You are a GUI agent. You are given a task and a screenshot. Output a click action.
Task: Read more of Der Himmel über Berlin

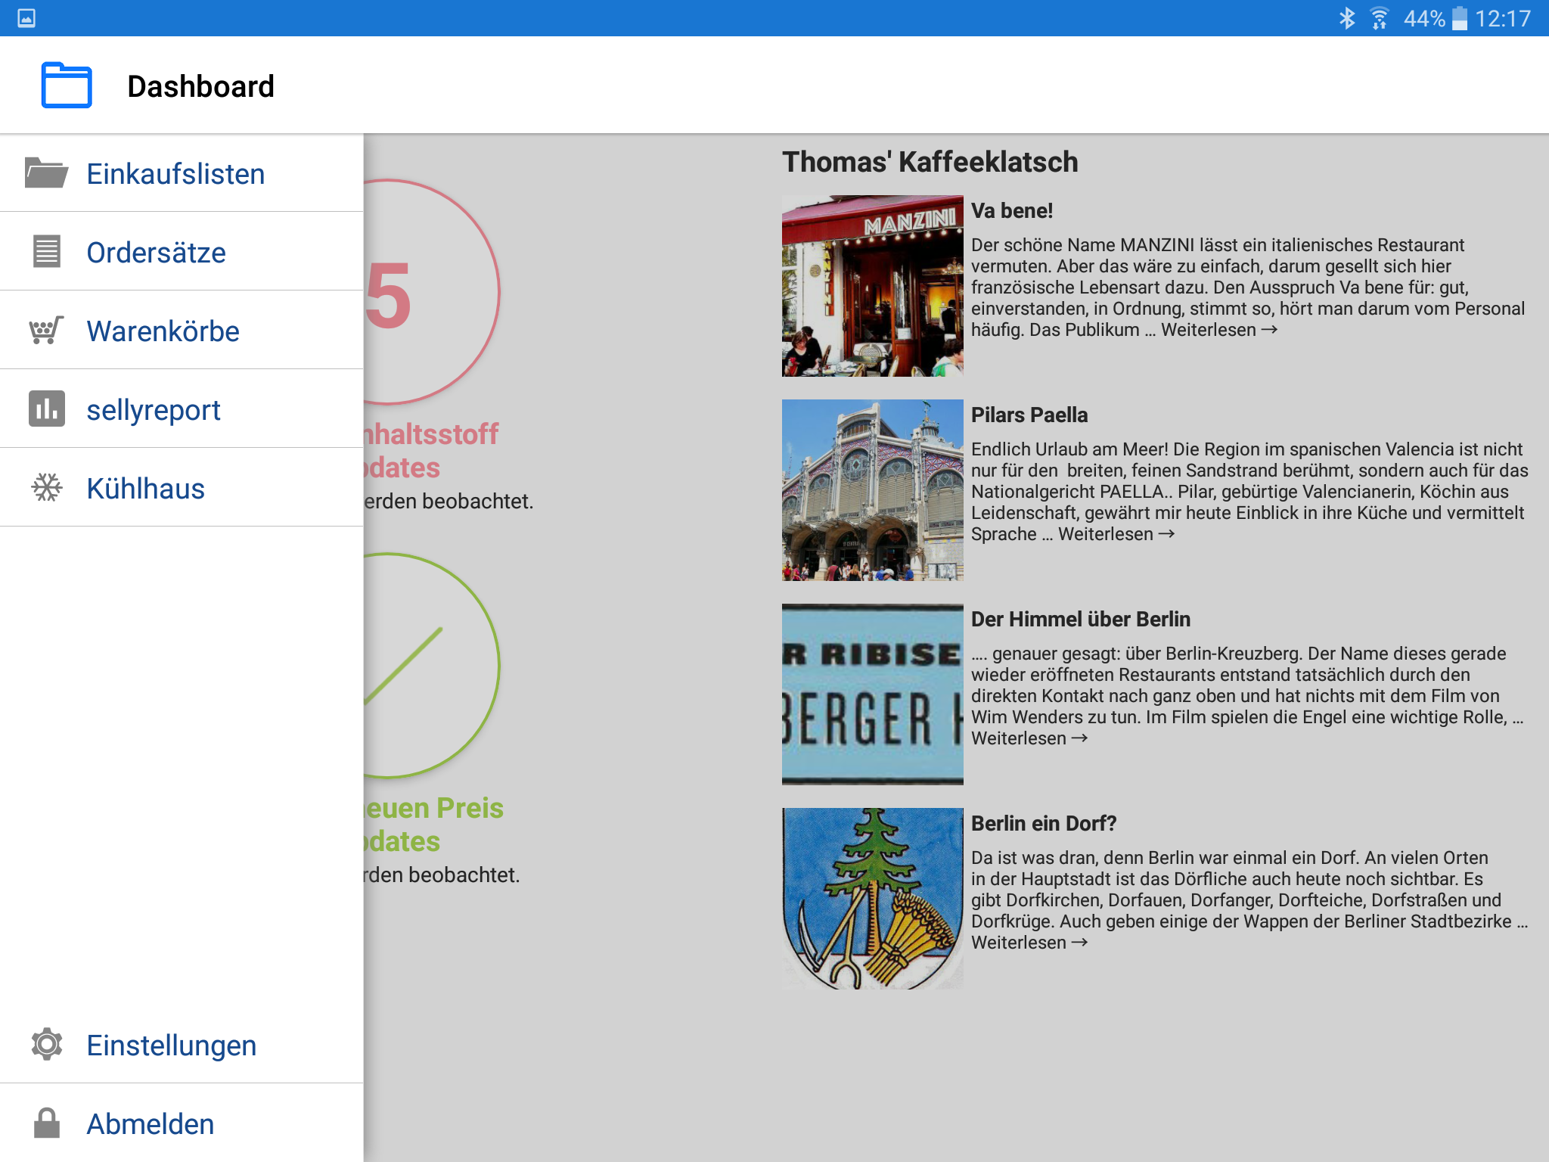click(x=1029, y=738)
